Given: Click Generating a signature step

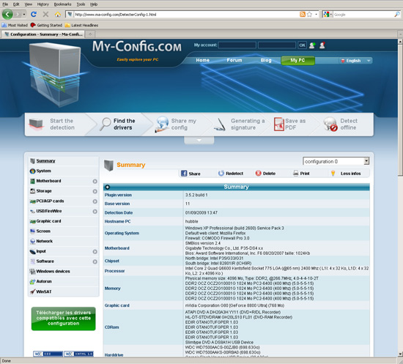Looking at the screenshot, I should [240, 124].
